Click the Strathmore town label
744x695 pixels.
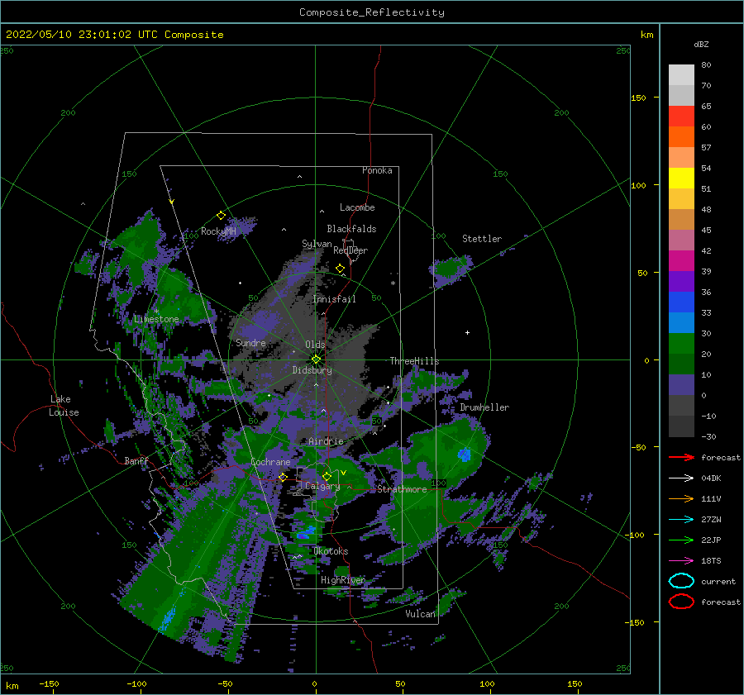(x=402, y=489)
